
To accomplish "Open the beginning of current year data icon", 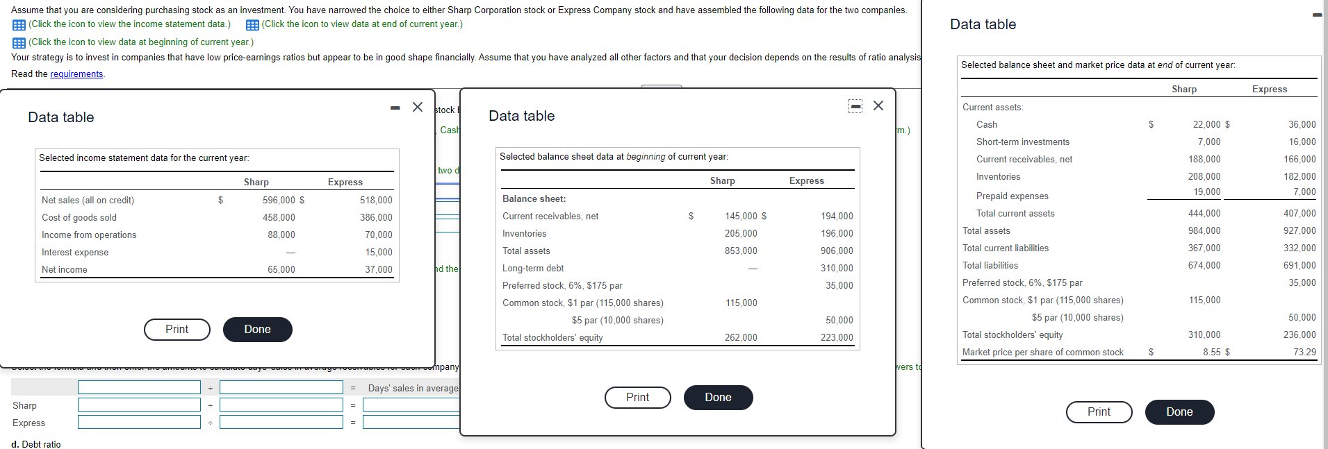I will 19,43.
